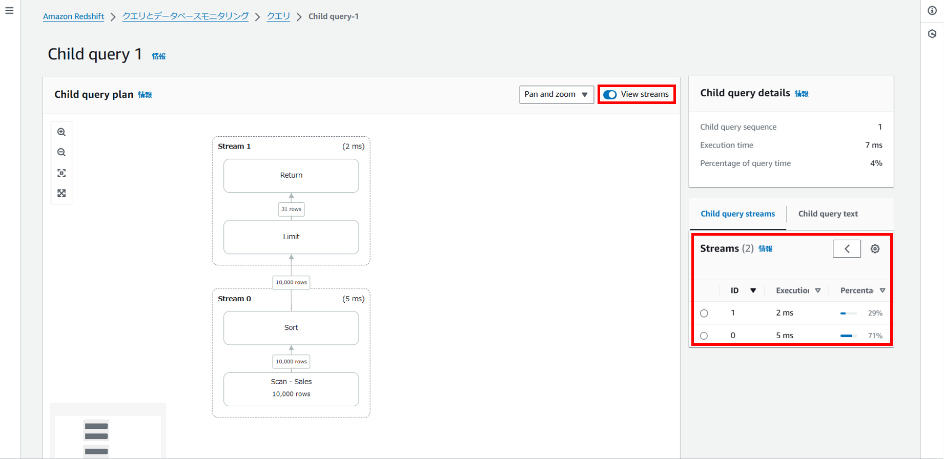Click the Child query sequence label

[738, 127]
